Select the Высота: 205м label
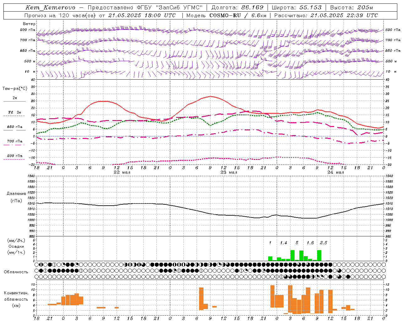This screenshot has width=402, height=321. pos(351,8)
